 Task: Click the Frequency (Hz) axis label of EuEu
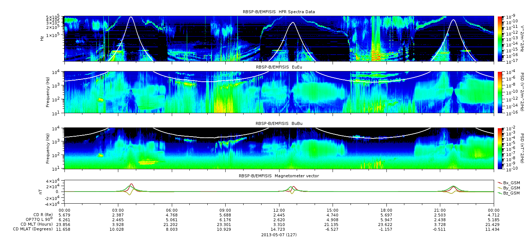click(x=48, y=92)
